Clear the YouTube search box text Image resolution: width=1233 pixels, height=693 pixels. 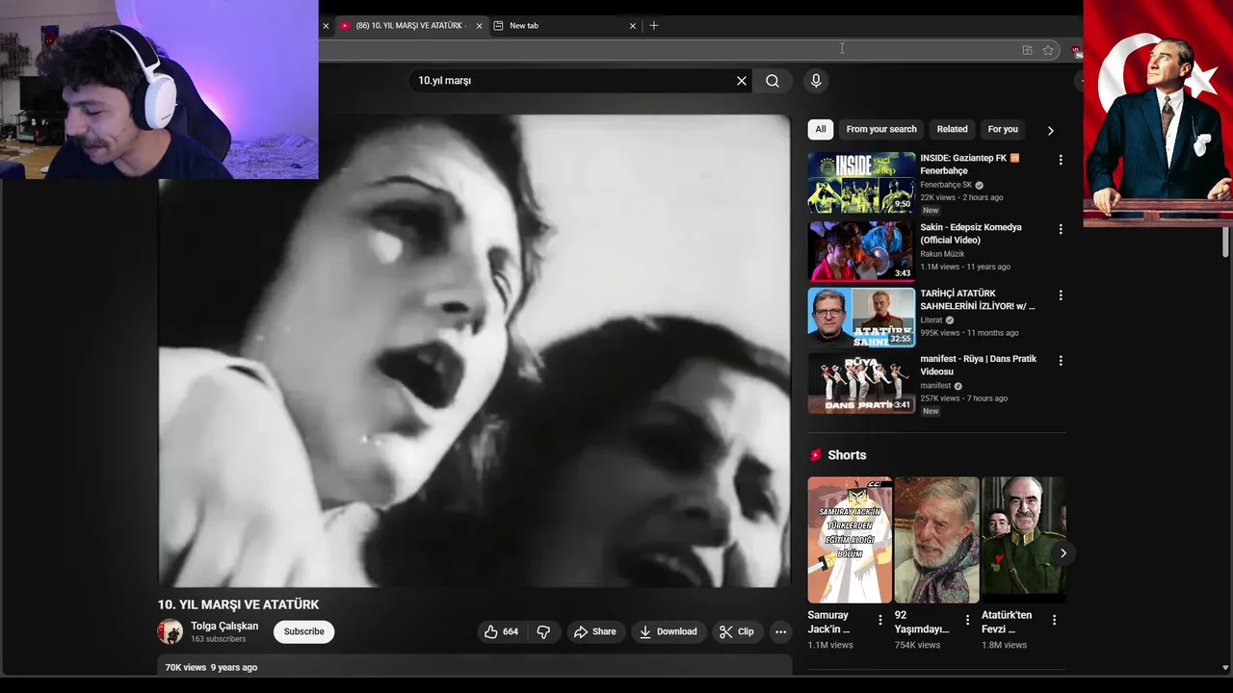click(x=742, y=81)
